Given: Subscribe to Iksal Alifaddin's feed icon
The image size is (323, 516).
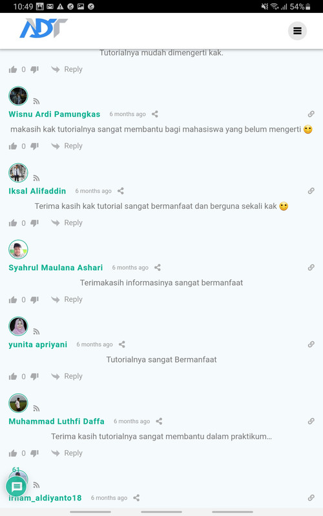Looking at the screenshot, I should (x=36, y=178).
